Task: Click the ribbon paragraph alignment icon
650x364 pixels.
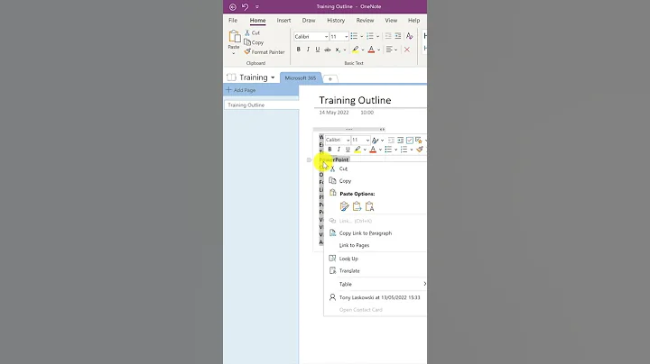Action: click(x=389, y=50)
